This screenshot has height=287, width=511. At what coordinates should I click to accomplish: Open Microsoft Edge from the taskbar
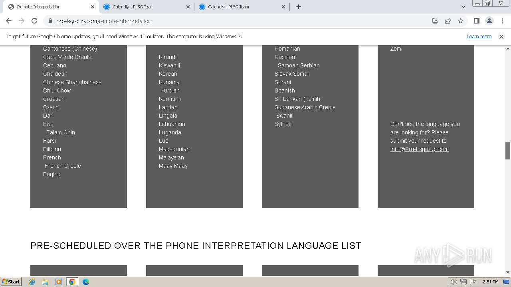click(86, 282)
